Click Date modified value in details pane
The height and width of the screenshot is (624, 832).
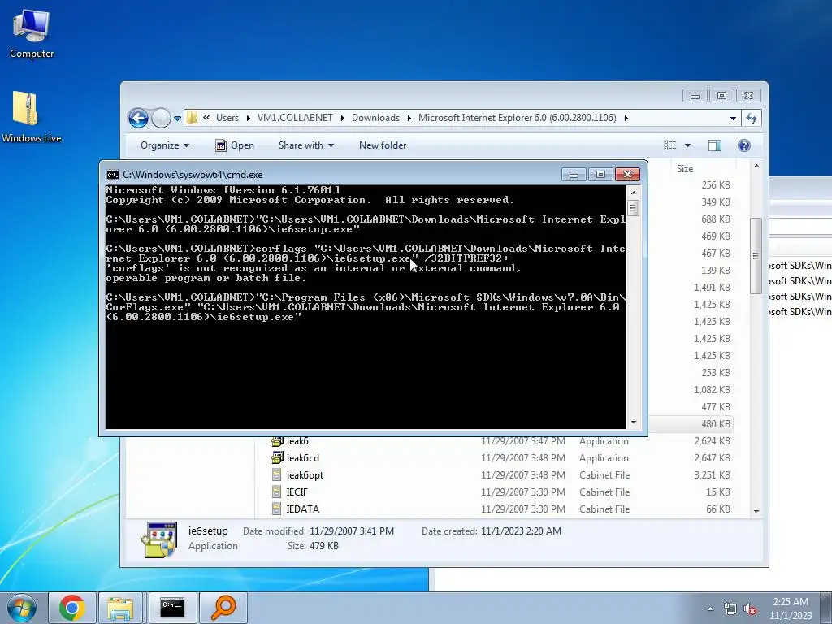tap(352, 531)
